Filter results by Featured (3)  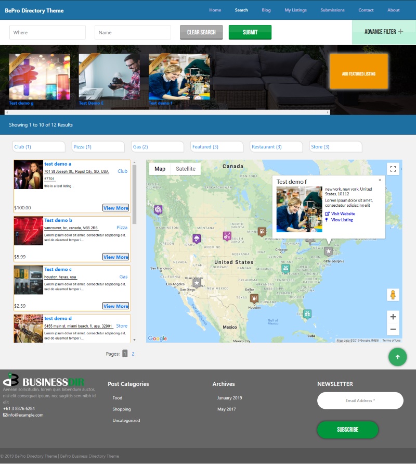point(217,147)
